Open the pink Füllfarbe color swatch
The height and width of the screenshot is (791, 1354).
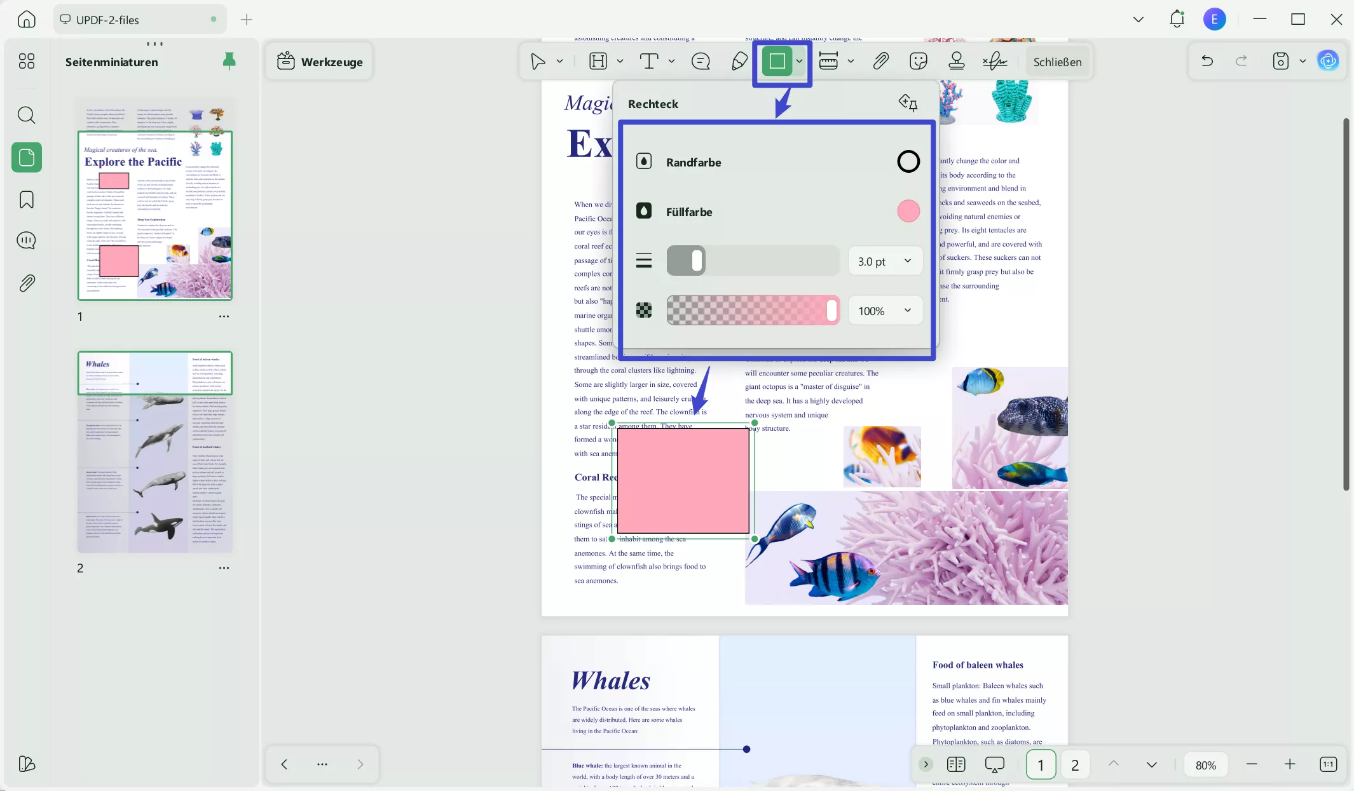point(908,211)
